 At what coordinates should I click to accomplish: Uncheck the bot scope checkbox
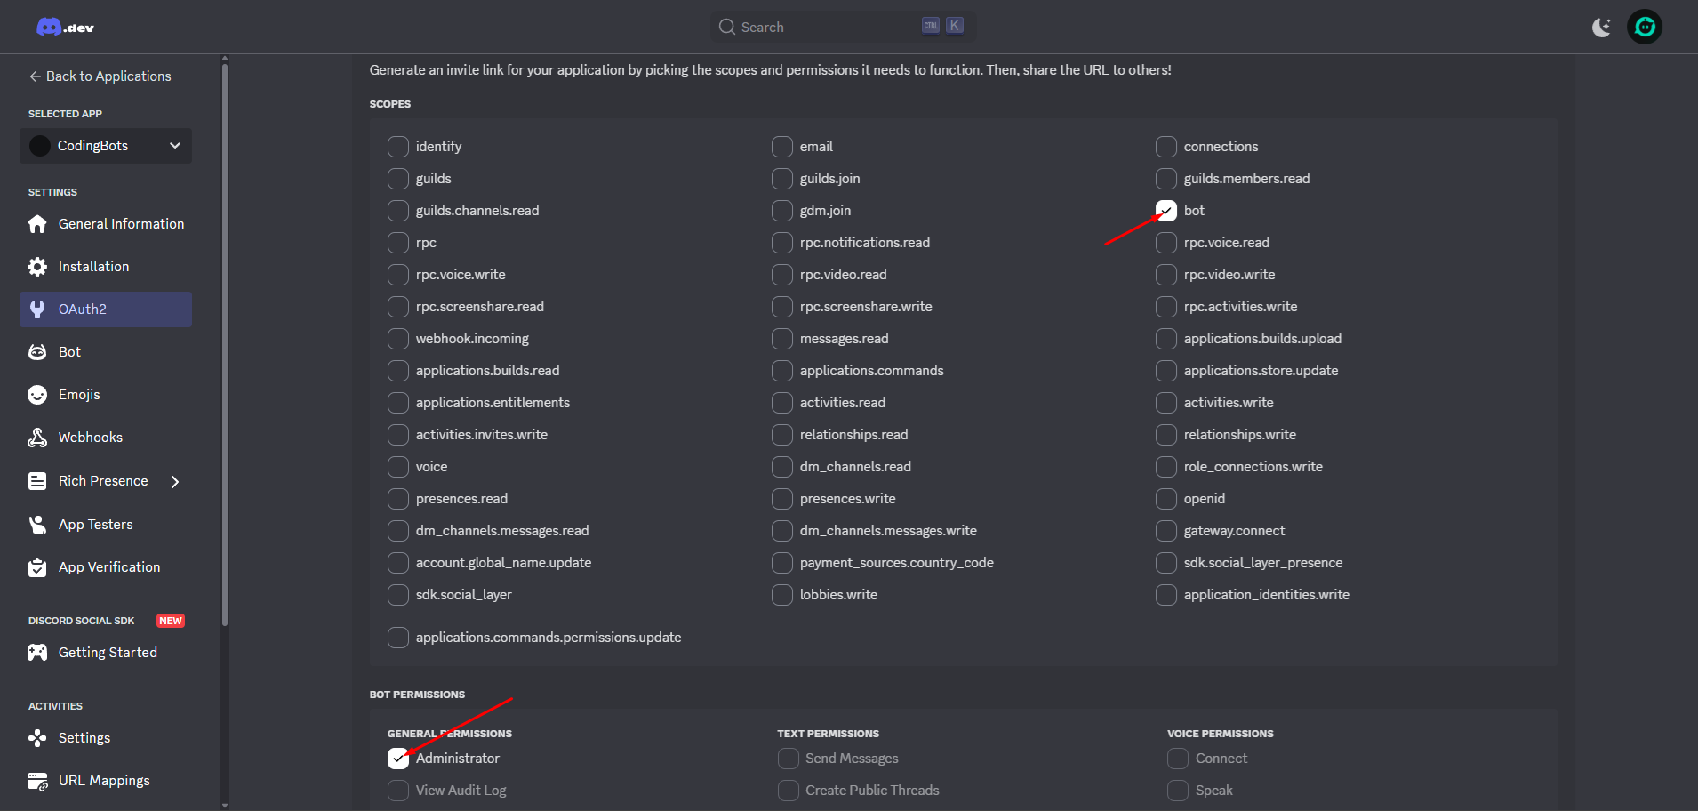coord(1166,211)
